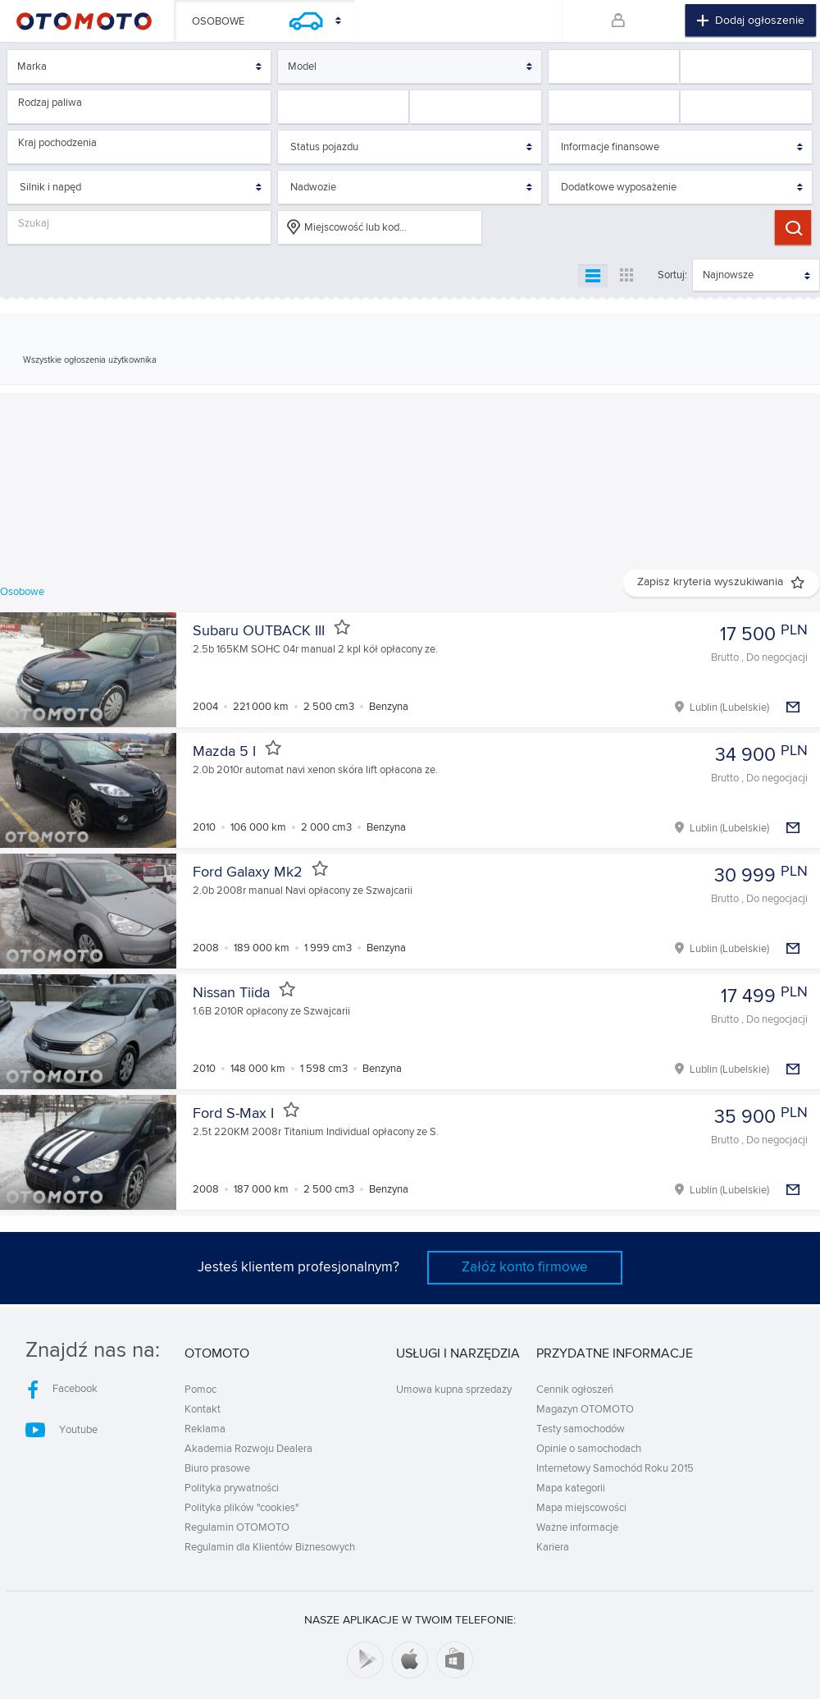The height and width of the screenshot is (1699, 820).
Task: Message the Ford Galaxy Mk2 seller via envelope icon
Action: [793, 948]
